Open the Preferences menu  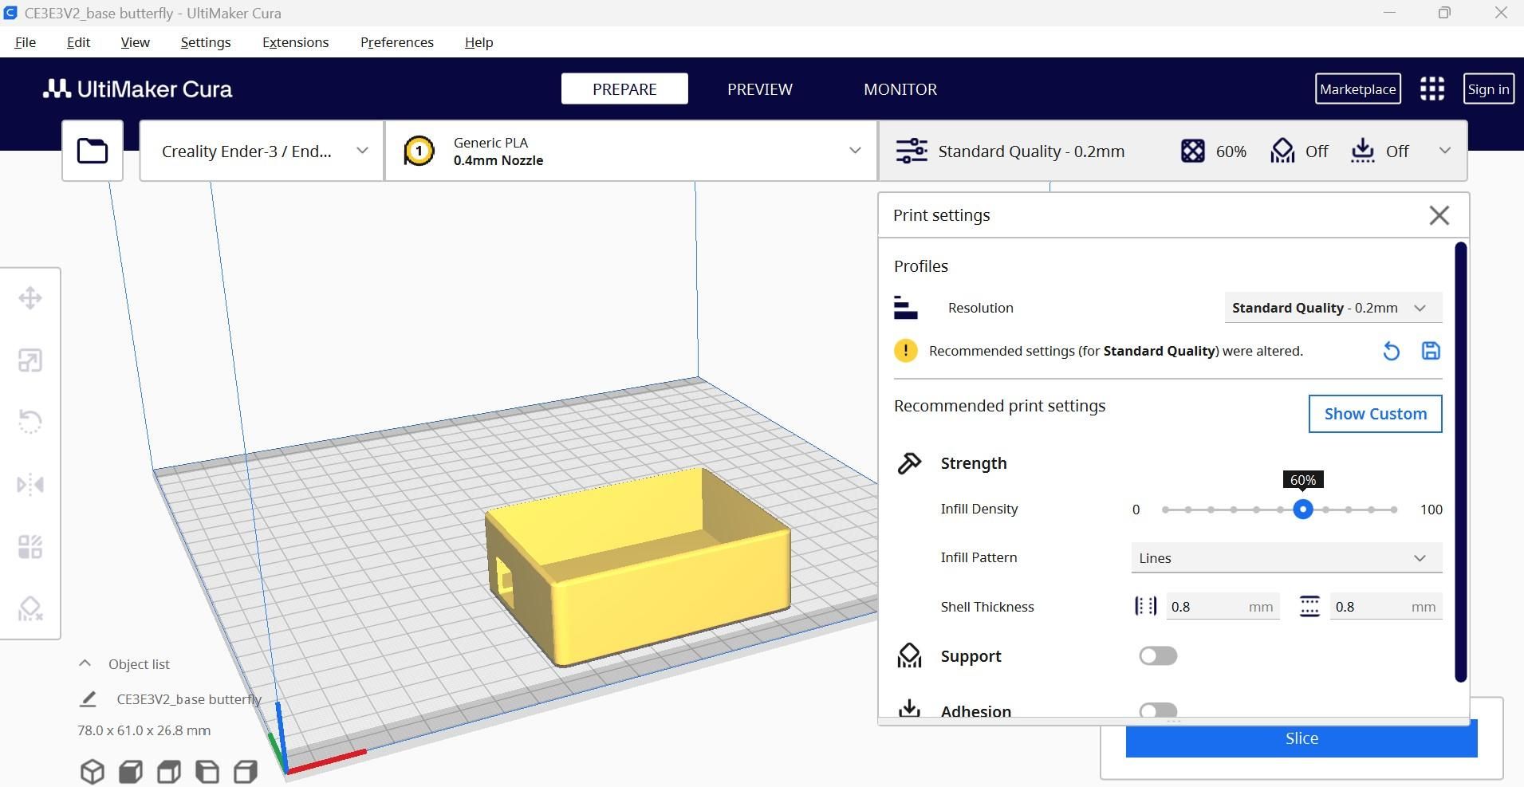point(397,42)
